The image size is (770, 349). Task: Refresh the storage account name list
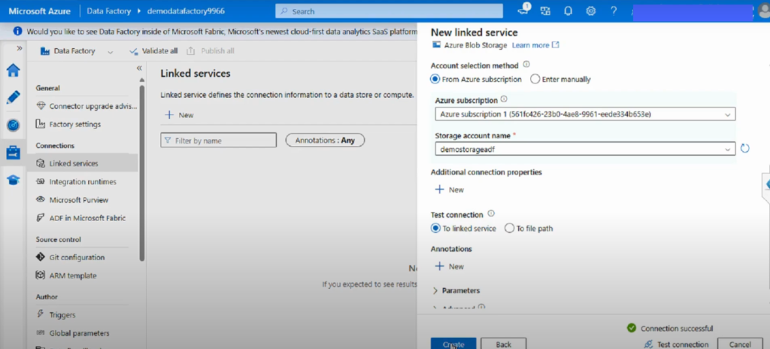(744, 148)
